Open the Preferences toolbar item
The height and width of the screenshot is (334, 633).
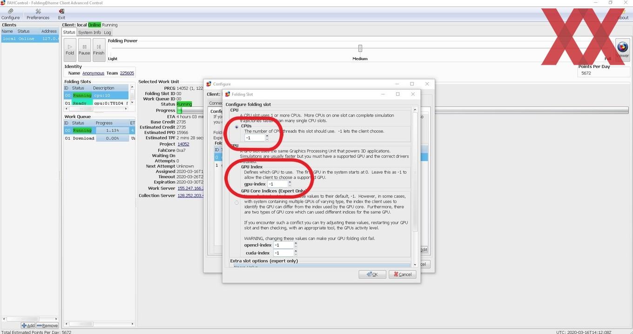pos(38,14)
